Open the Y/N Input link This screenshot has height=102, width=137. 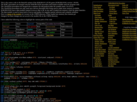112,44
